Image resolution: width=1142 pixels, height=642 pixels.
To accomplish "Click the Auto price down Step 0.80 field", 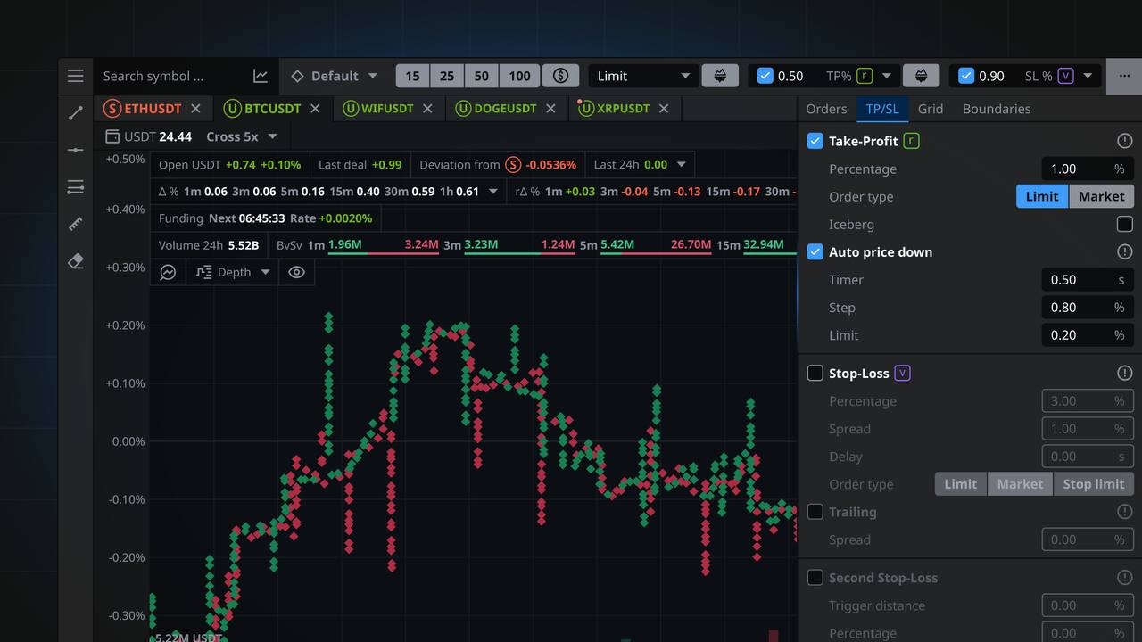I will click(x=1088, y=308).
